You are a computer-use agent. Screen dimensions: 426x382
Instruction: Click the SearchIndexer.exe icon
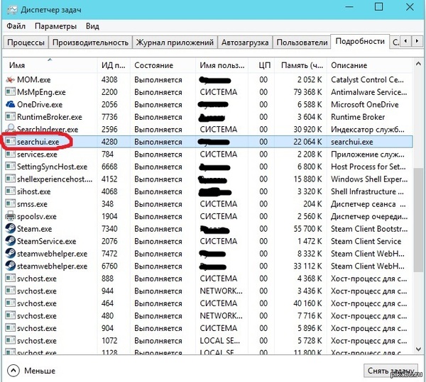(10, 130)
